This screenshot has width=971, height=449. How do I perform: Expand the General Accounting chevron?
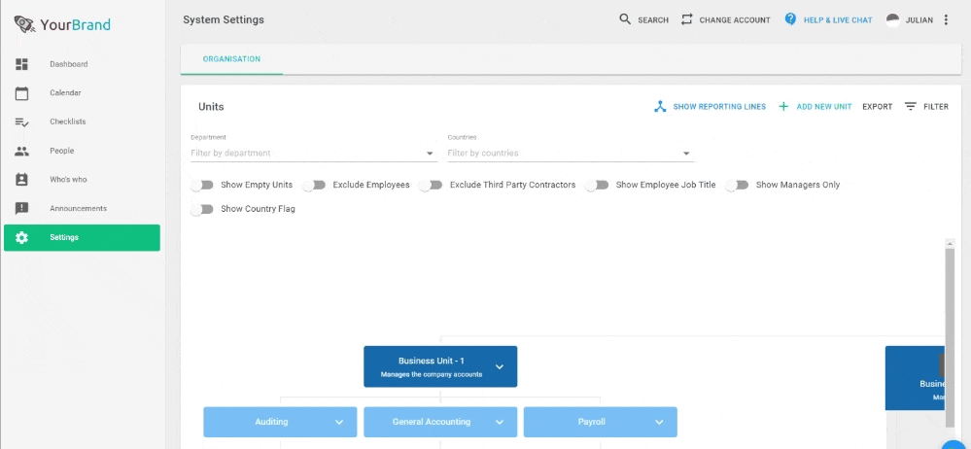coord(500,423)
